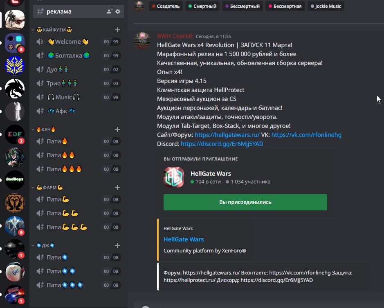Join the ДЖ Пати channel with one droplet
Viewport: 384px width, 308px height.
point(79,257)
